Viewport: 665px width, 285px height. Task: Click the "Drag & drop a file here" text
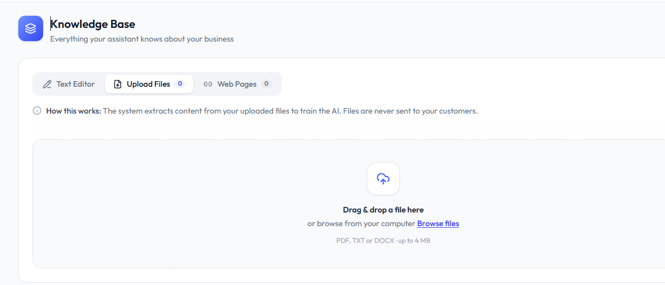[383, 210]
